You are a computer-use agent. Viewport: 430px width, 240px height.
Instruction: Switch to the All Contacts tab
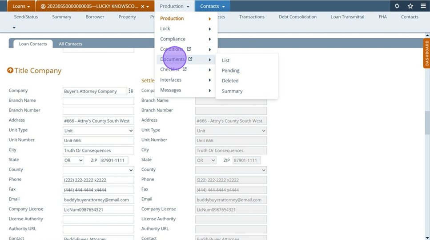(70, 44)
